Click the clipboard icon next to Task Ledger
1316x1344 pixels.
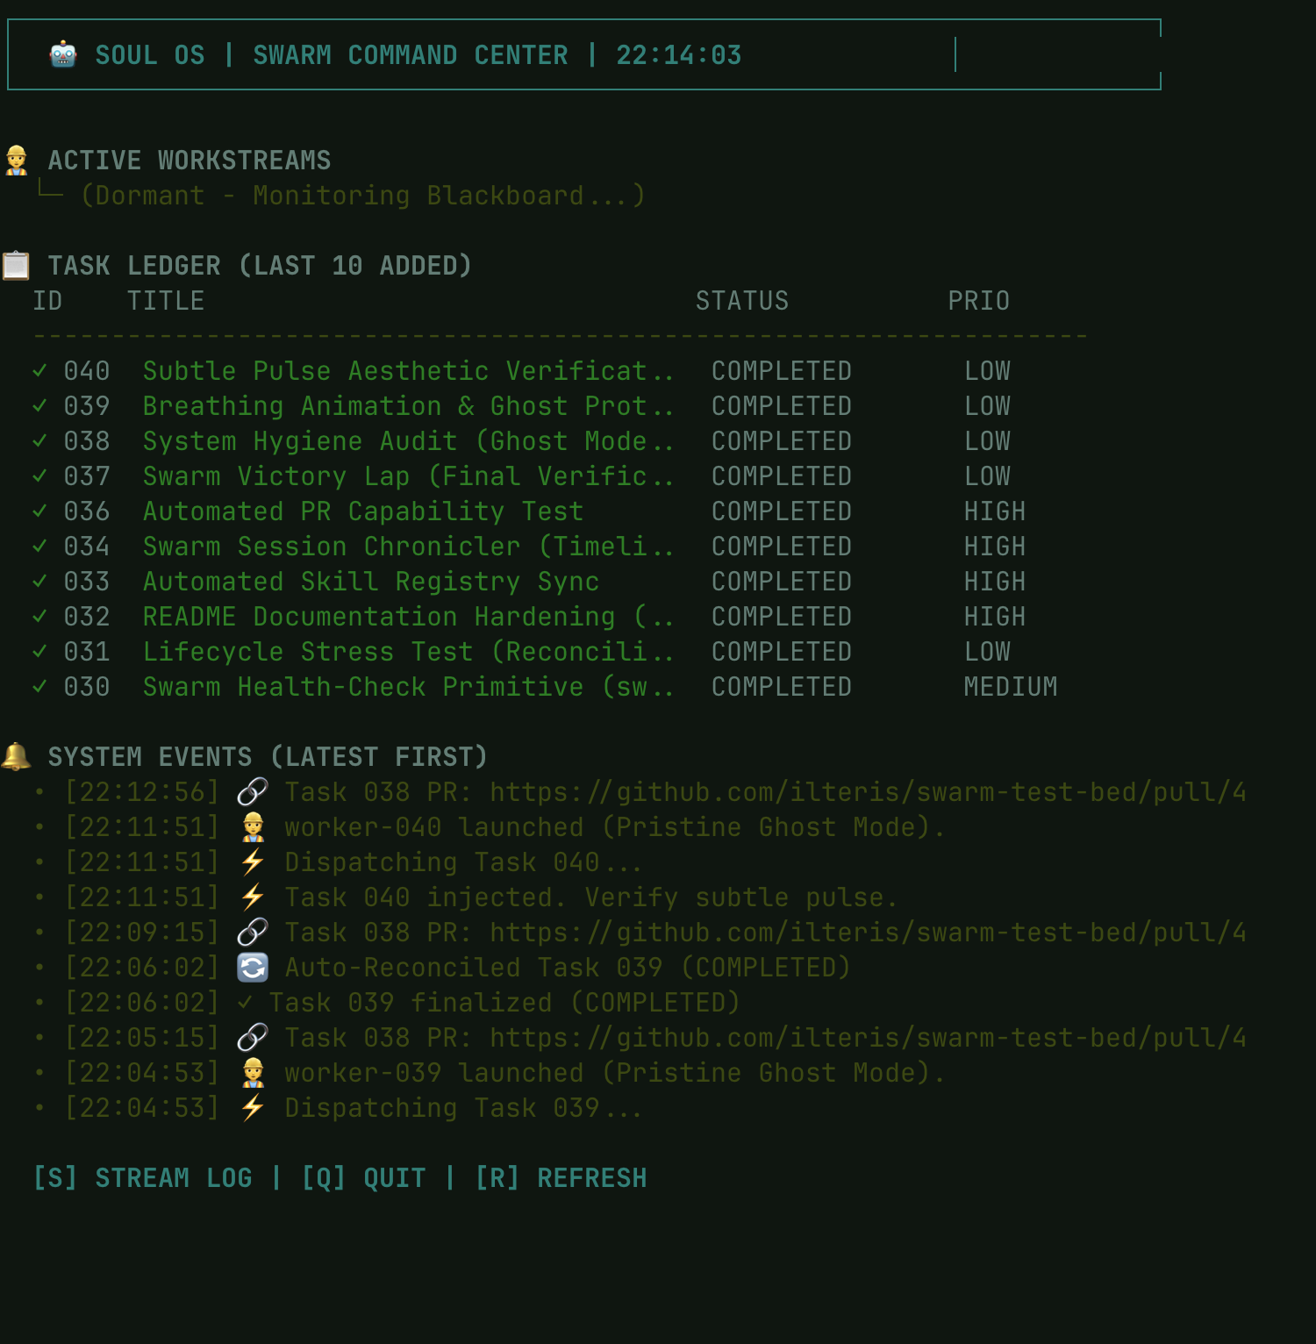point(17,263)
